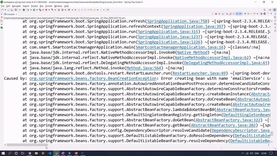Open AbstractBeanFactory.java:322 link
Screen dimensions: 277x156
tap(228, 120)
